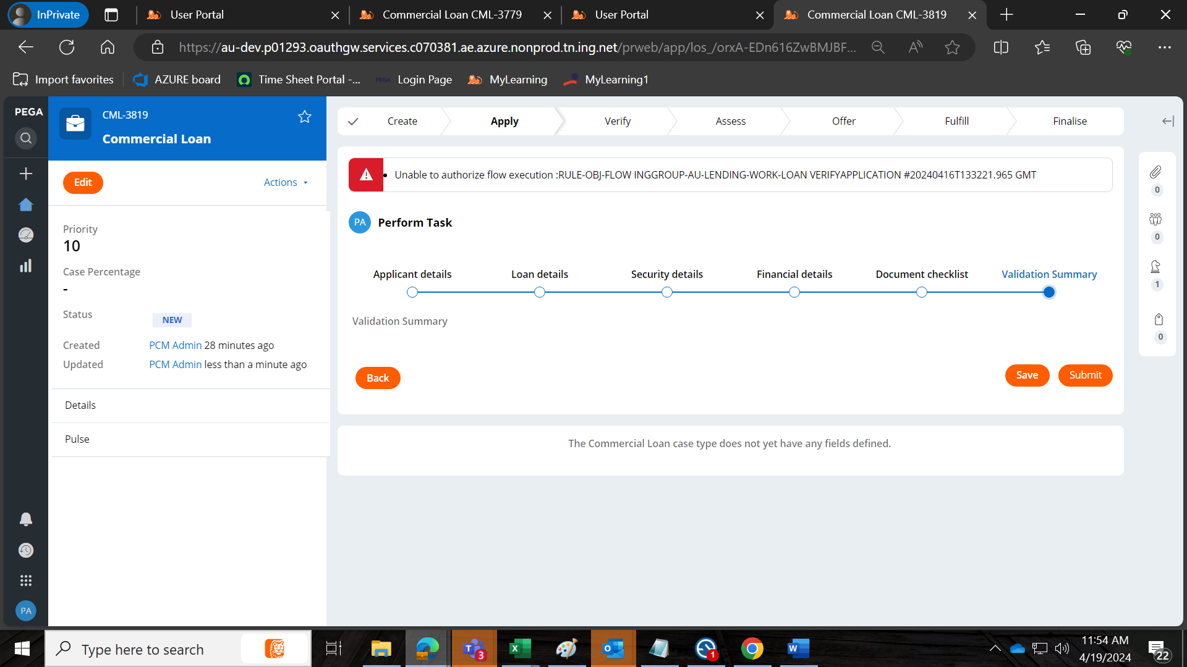1187x667 pixels.
Task: Expand the Pulse section
Action: tap(77, 439)
